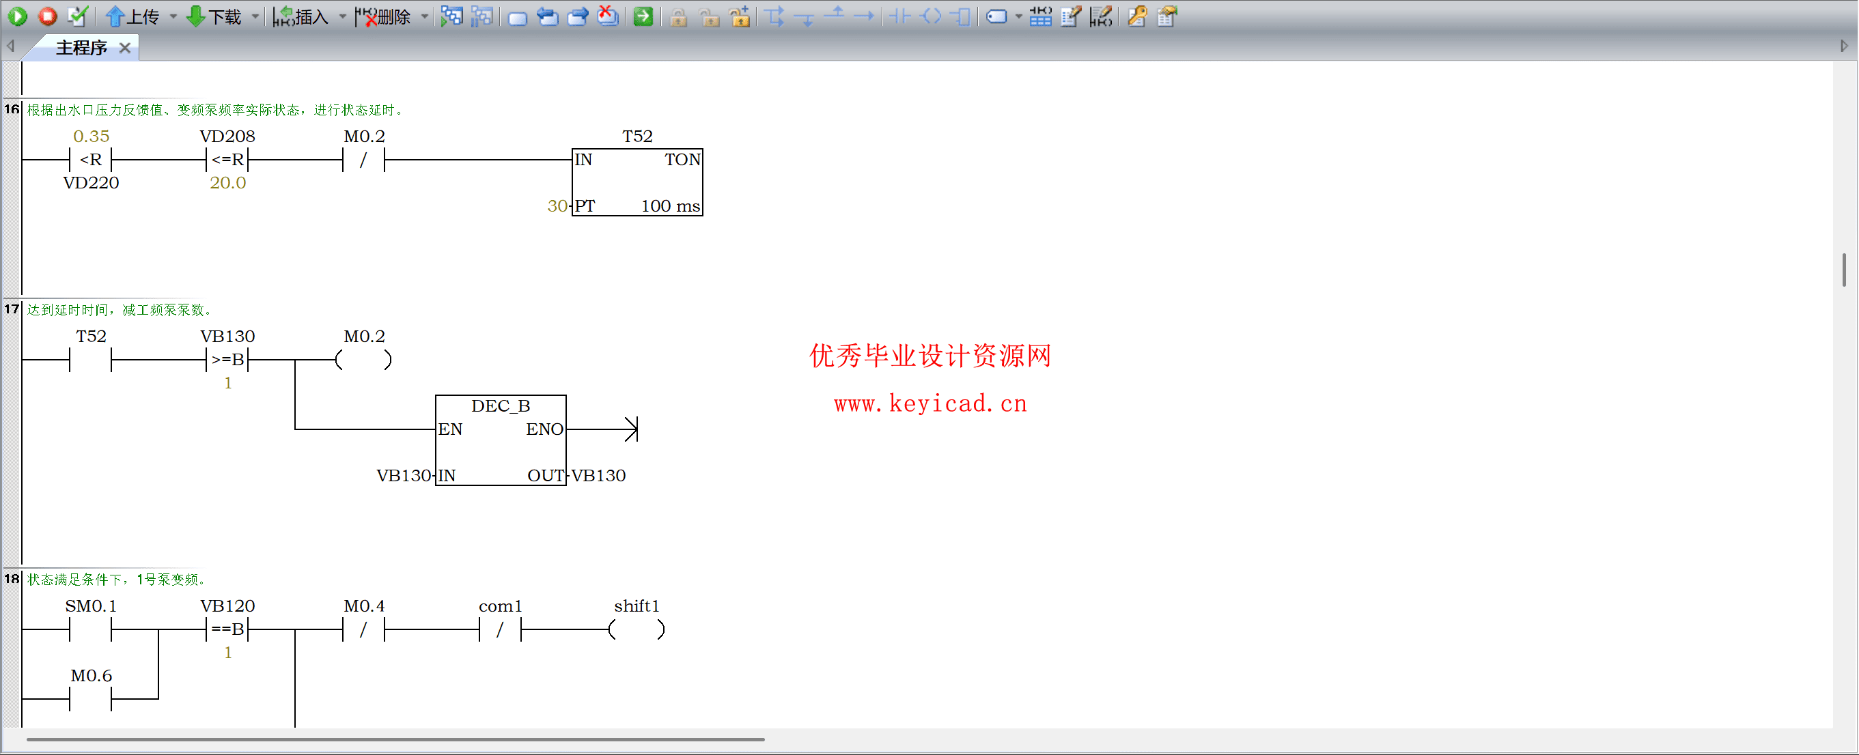Click network 16 comment text

pos(216,110)
